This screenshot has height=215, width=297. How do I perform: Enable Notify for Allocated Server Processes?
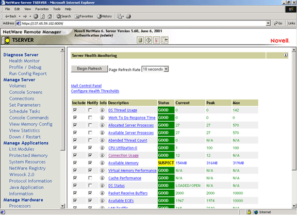[x=90, y=125]
